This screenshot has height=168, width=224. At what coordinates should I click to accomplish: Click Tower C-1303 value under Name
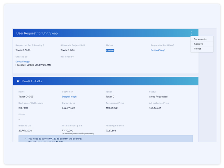pyautogui.click(x=26, y=97)
